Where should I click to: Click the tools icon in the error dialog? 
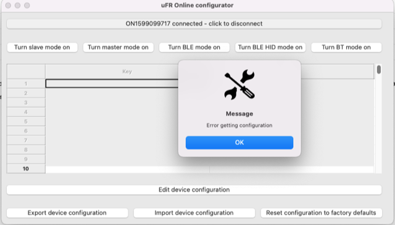pyautogui.click(x=239, y=84)
